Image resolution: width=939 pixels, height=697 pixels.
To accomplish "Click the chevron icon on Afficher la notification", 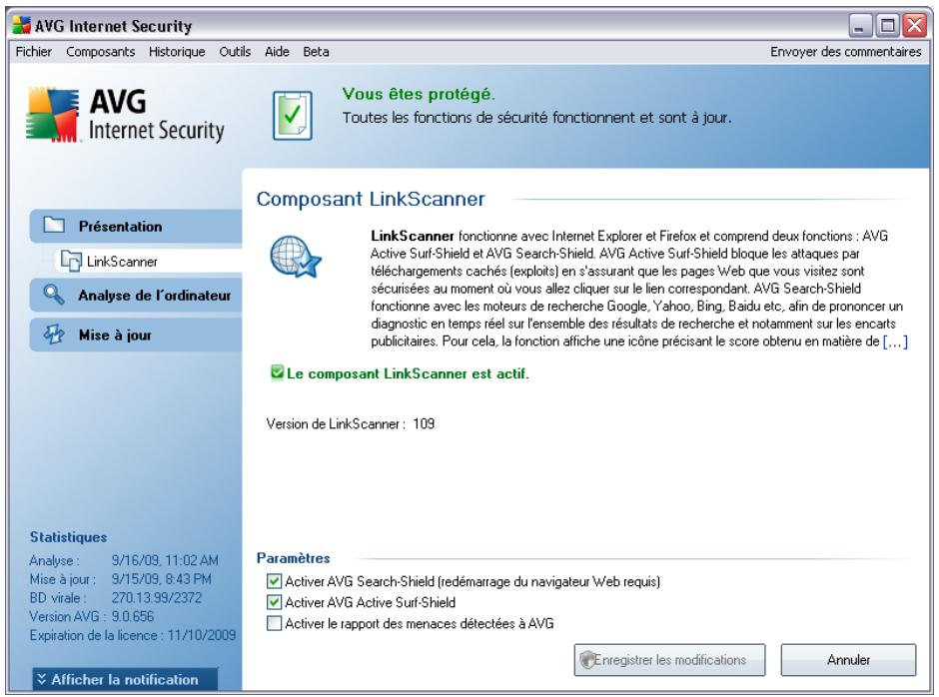I will point(41,678).
